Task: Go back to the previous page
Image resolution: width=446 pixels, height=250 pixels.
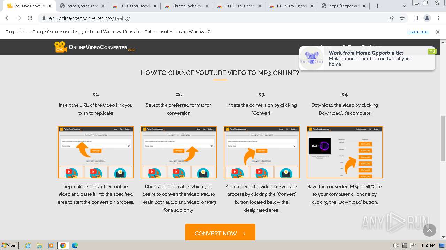Action: 8,18
